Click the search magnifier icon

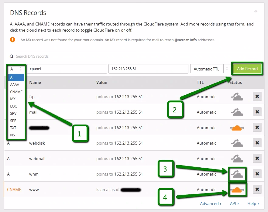pyautogui.click(x=12, y=56)
